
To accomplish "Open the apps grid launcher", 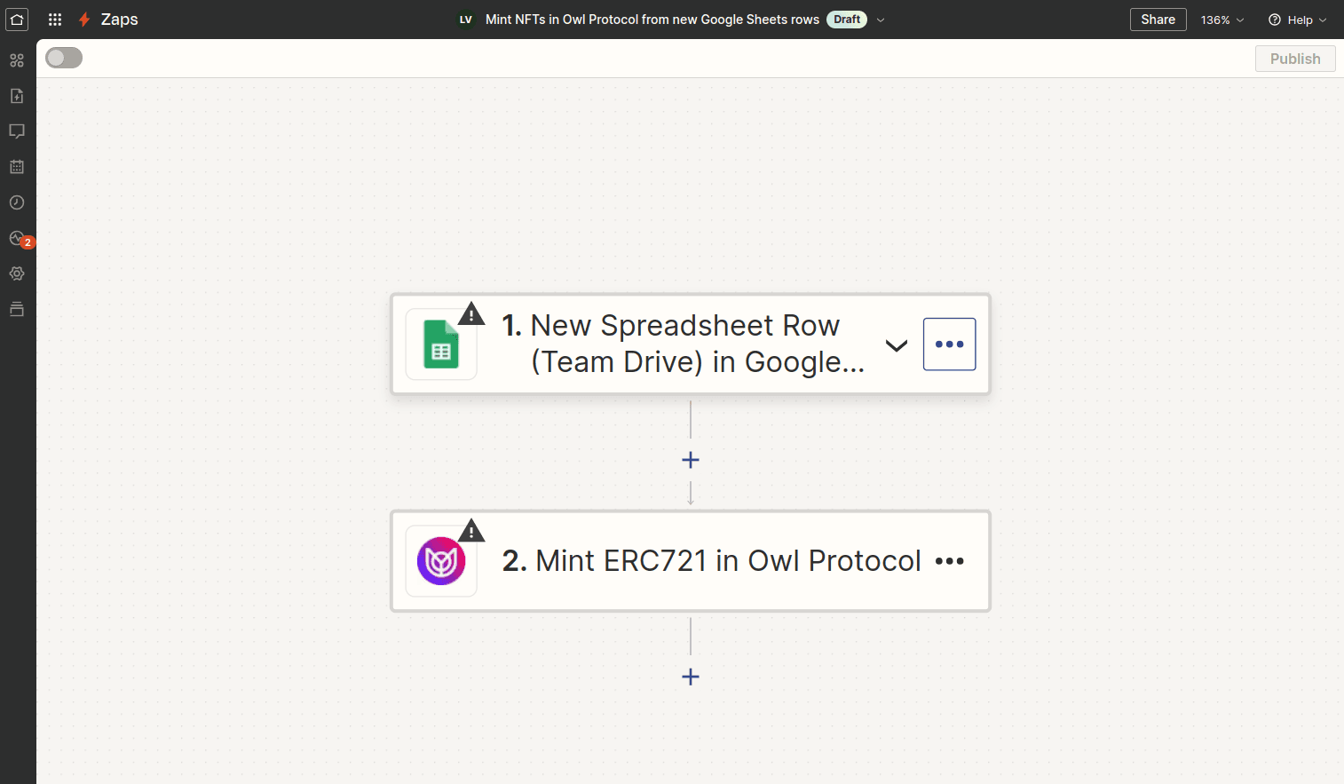I will (x=55, y=20).
